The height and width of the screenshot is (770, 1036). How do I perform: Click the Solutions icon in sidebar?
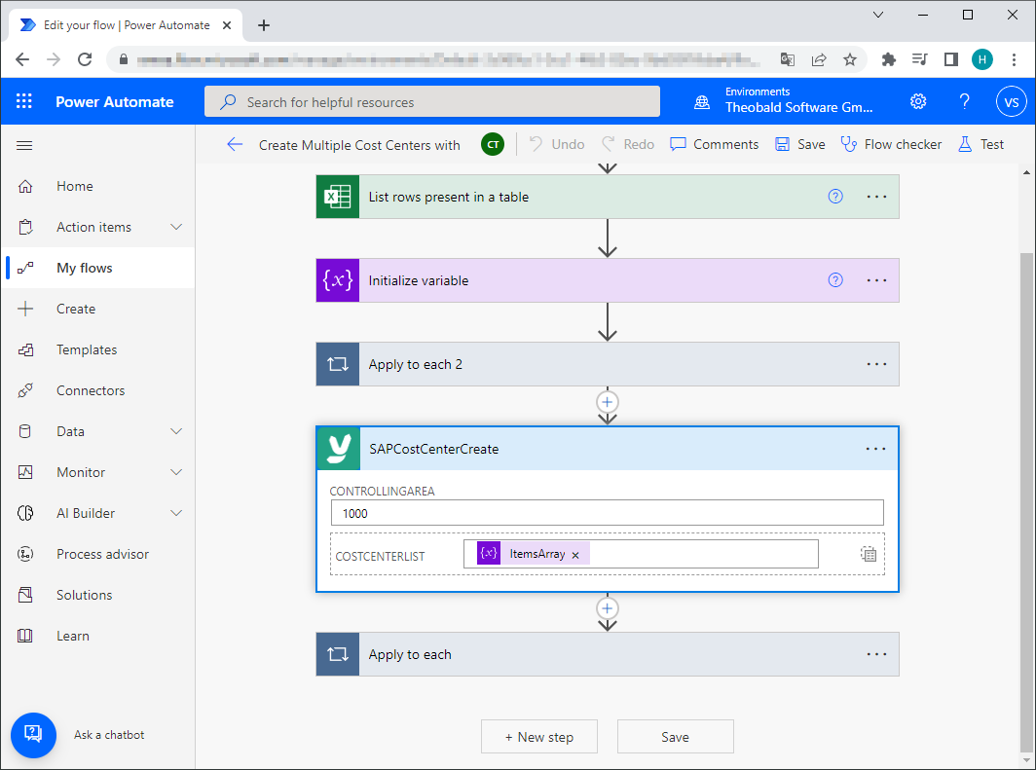(25, 595)
